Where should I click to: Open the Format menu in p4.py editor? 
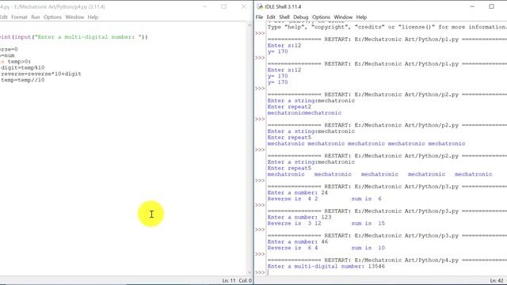click(x=19, y=17)
